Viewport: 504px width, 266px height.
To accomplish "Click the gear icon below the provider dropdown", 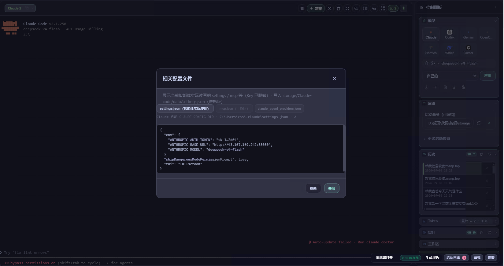I will click(x=427, y=87).
